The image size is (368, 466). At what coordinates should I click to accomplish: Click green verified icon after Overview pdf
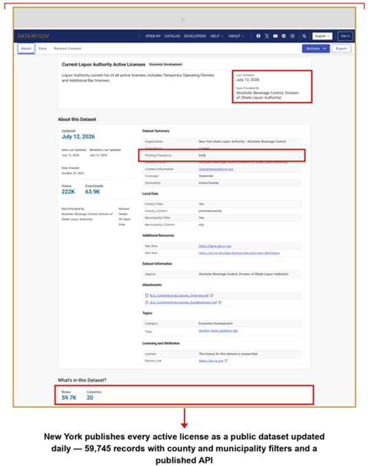(x=212, y=296)
